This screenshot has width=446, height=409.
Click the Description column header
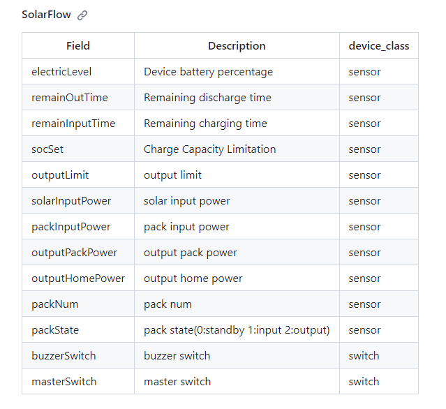point(237,46)
